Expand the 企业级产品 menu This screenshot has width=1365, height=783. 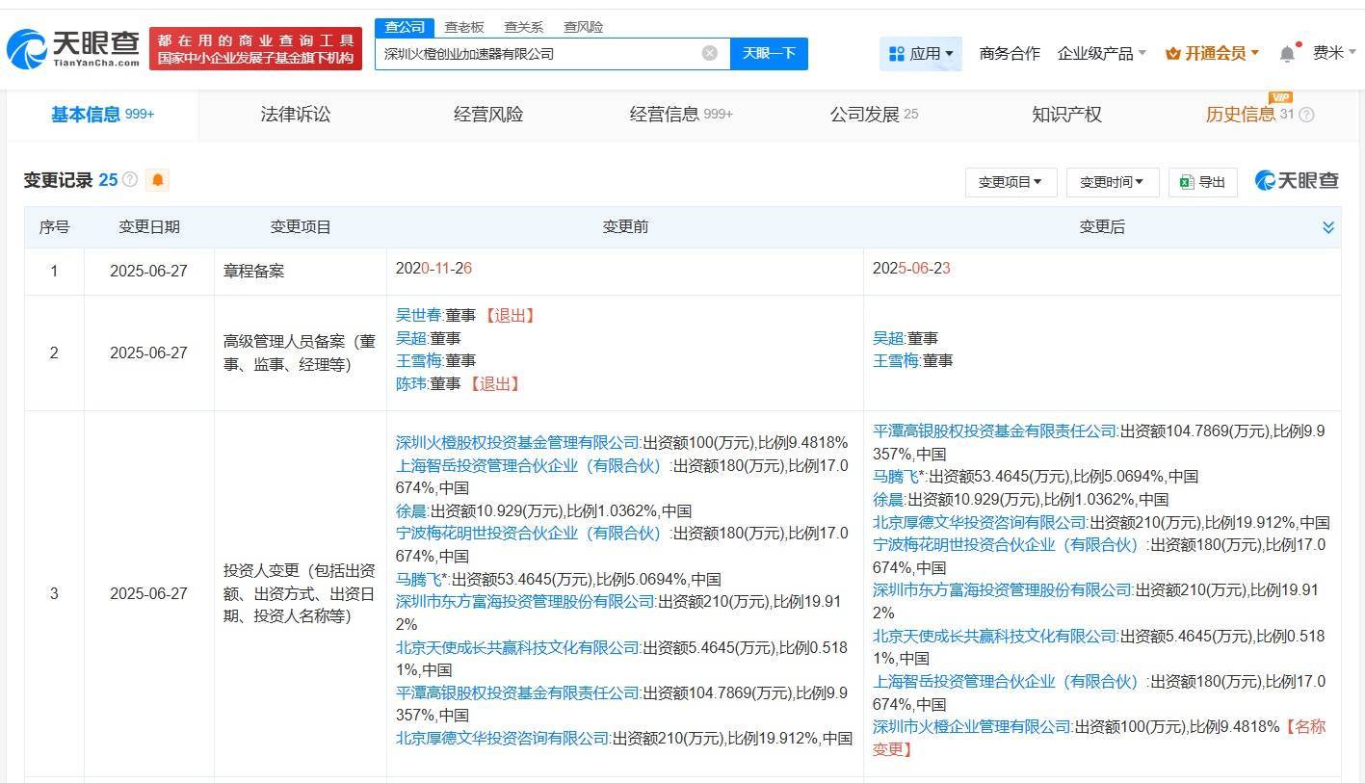[1101, 54]
